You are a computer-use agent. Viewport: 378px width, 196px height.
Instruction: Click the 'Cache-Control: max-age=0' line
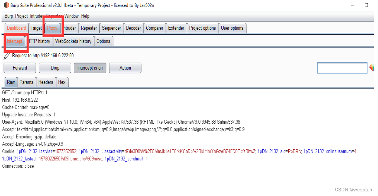tap(26, 107)
